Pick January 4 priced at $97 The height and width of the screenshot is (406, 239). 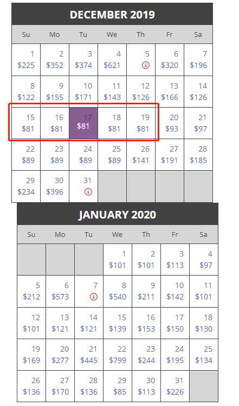(204, 260)
